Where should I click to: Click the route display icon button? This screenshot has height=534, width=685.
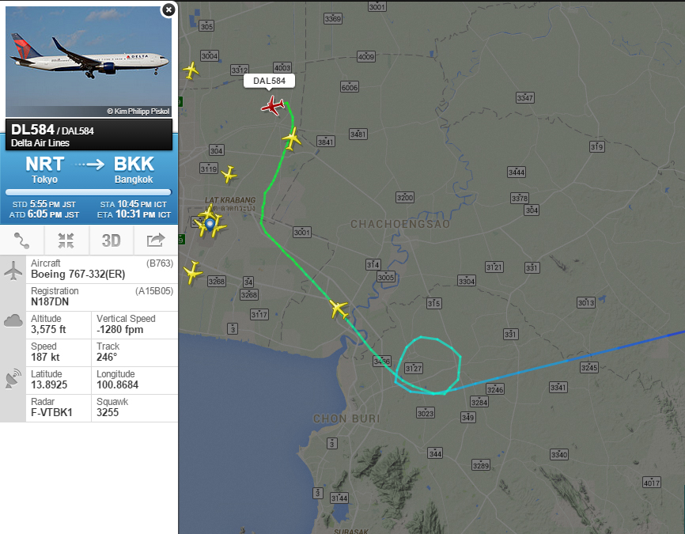(22, 240)
